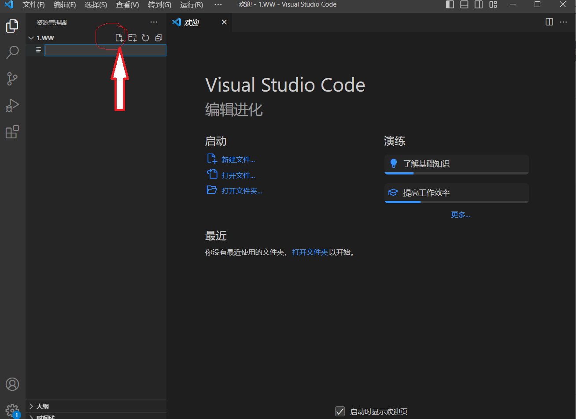The width and height of the screenshot is (576, 419).
Task: Click the New Folder icon in explorer
Action: [x=133, y=38]
